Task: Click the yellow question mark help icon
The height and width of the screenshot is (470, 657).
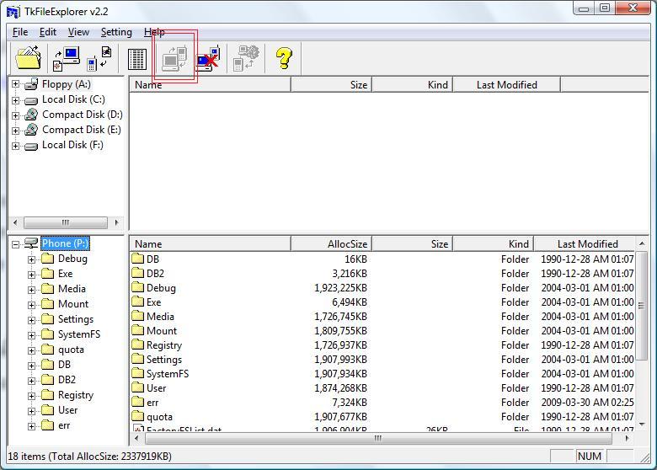Action: pos(284,58)
